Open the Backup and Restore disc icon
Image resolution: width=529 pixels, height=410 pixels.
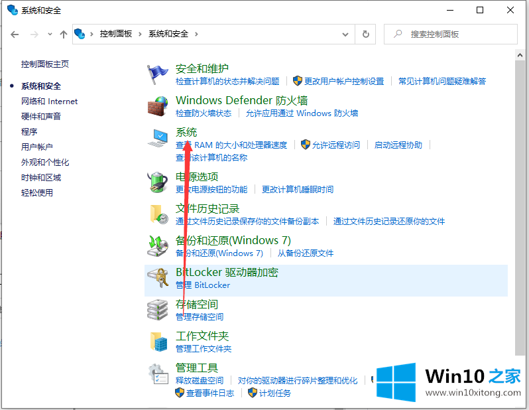point(157,246)
